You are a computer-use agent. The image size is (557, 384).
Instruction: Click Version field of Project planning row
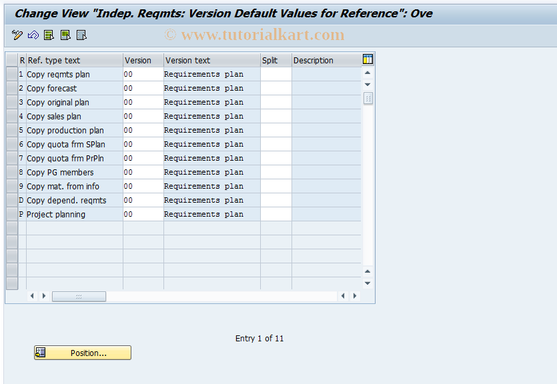tap(143, 215)
